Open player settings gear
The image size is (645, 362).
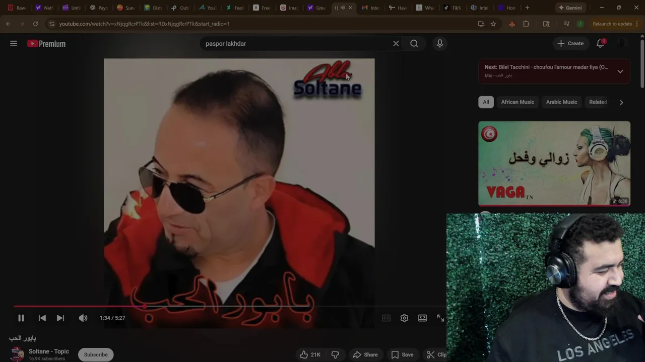coord(404,318)
